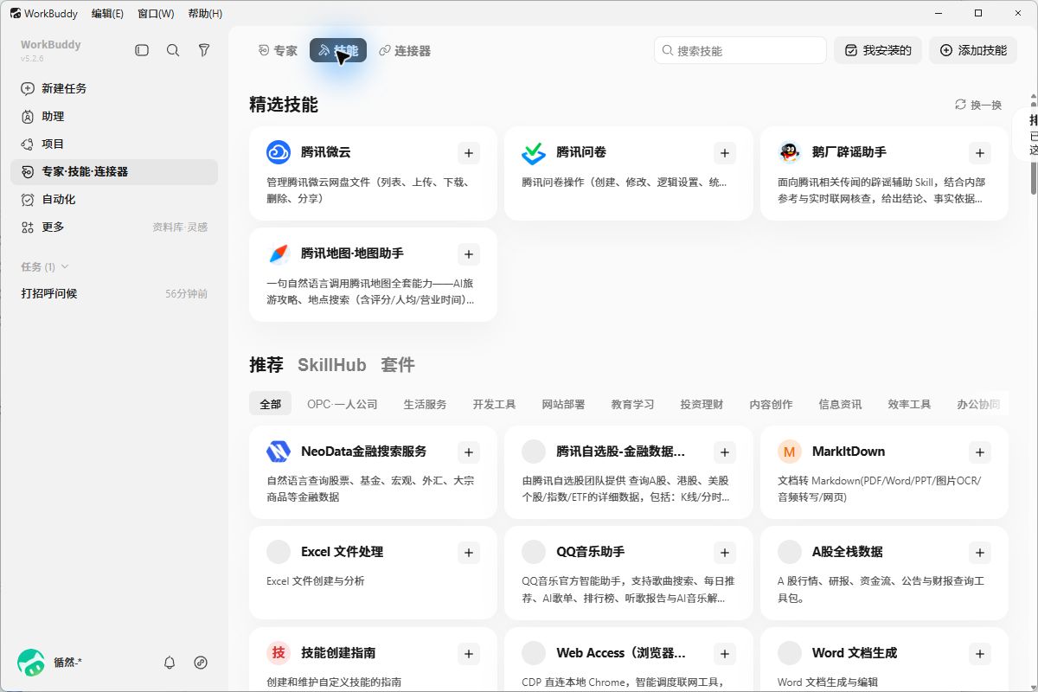This screenshot has height=692, width=1038.
Task: Filter by OPC·一人公司 category
Action: click(x=343, y=404)
